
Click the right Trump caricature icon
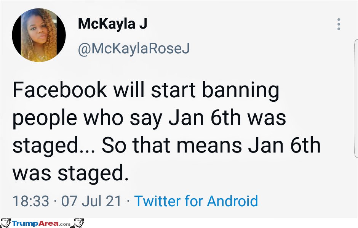[77, 223]
